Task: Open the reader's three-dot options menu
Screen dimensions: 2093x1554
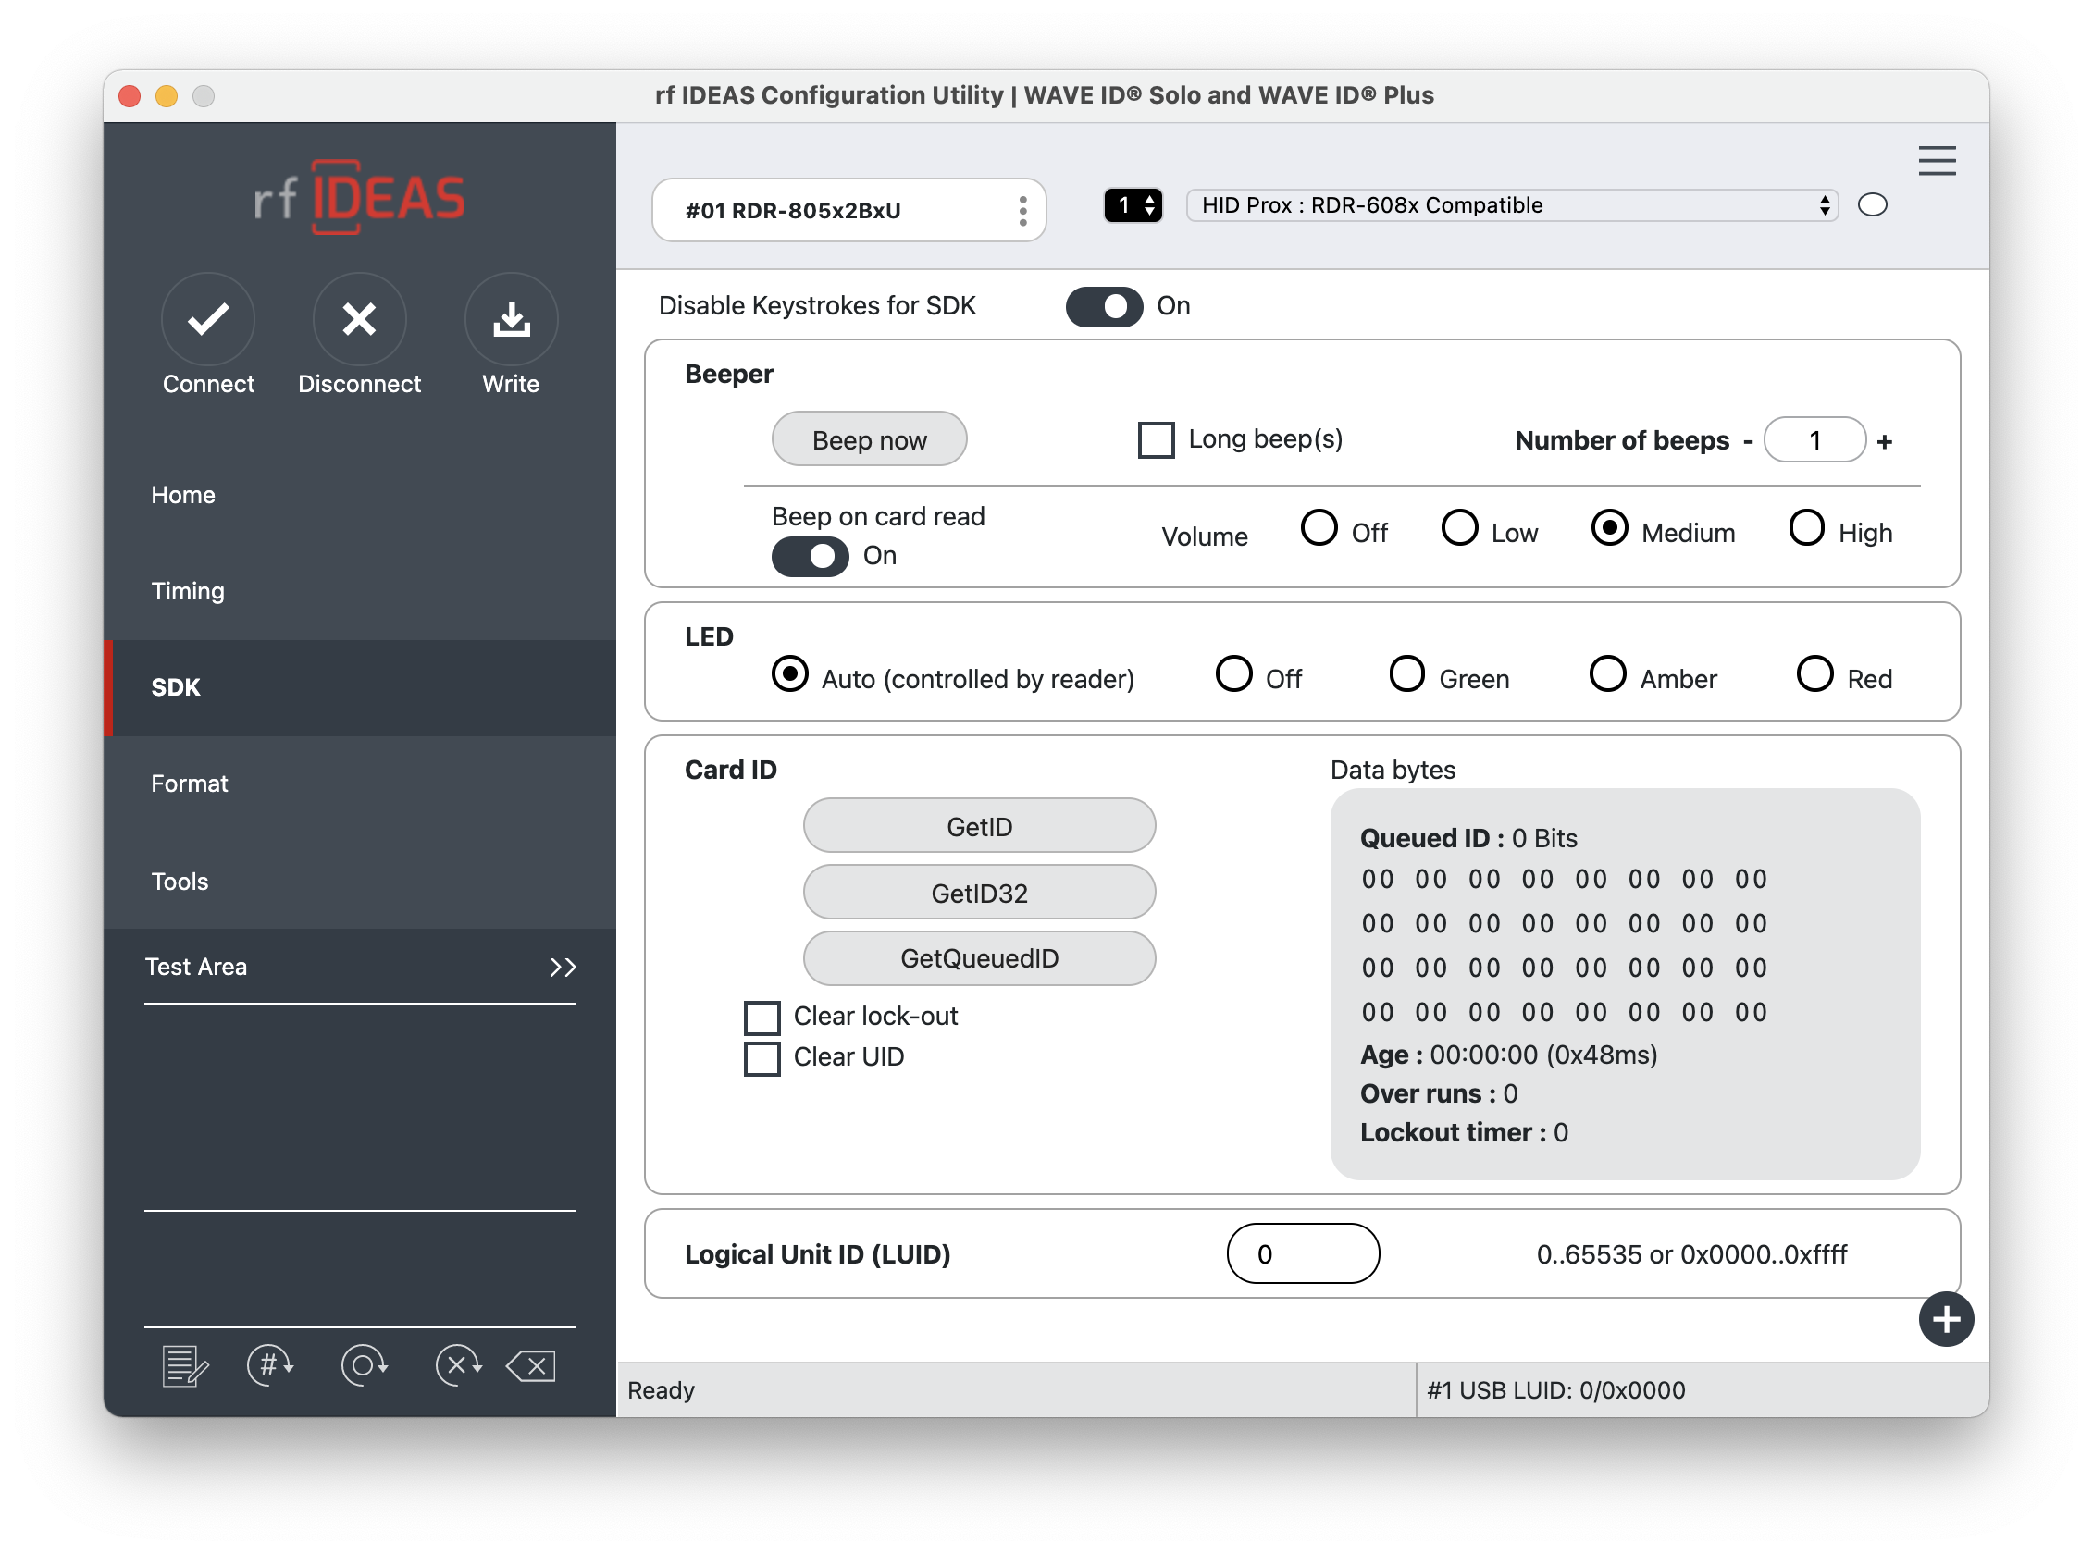Action: [1023, 211]
